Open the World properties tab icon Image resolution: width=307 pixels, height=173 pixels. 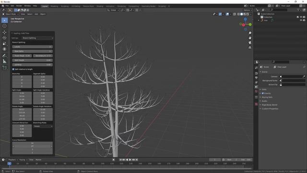coord(256,91)
